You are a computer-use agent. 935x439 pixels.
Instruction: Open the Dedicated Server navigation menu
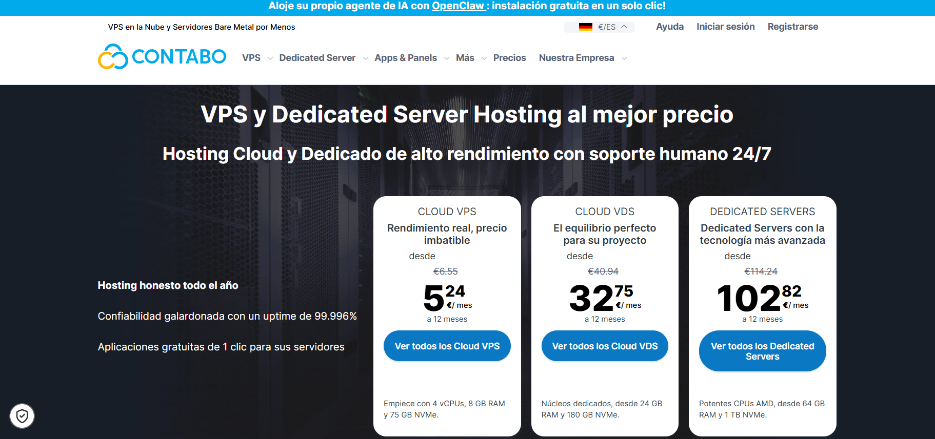point(317,58)
